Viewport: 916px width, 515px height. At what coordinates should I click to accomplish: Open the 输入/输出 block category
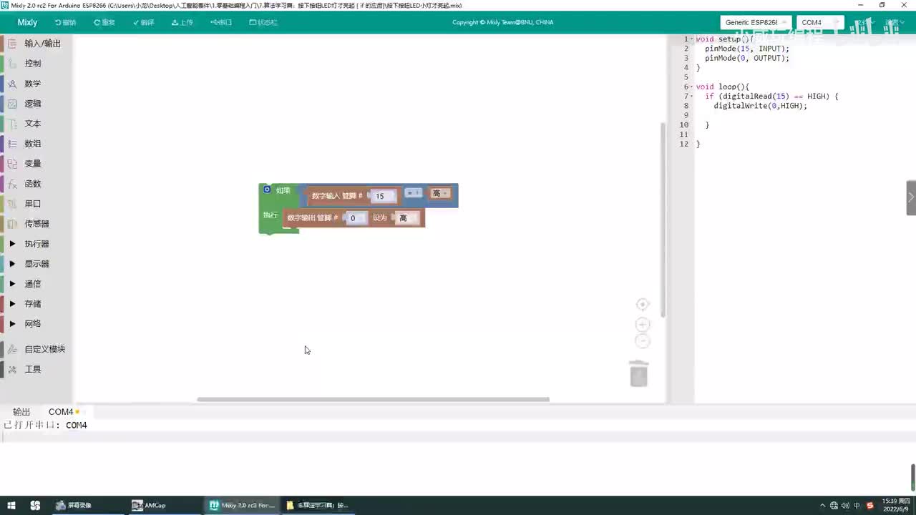tap(36, 44)
